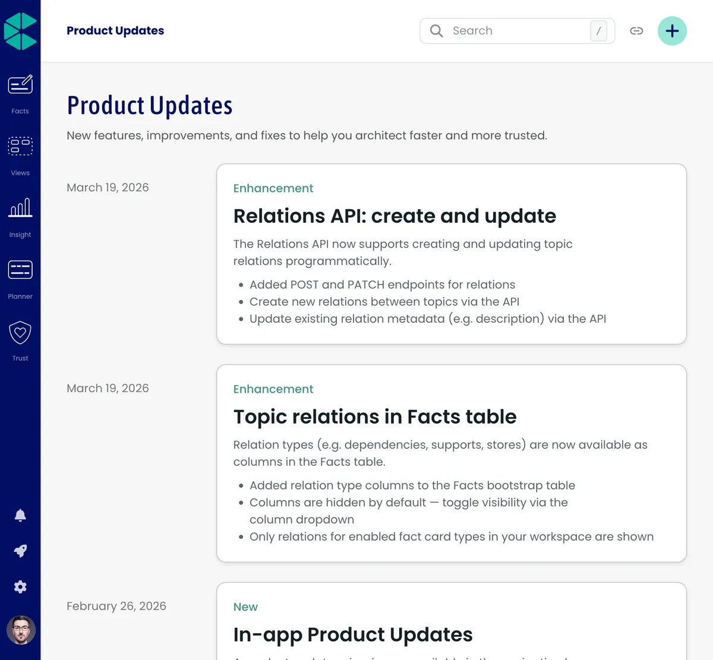Open settings gear in sidebar
The width and height of the screenshot is (713, 660).
point(20,587)
